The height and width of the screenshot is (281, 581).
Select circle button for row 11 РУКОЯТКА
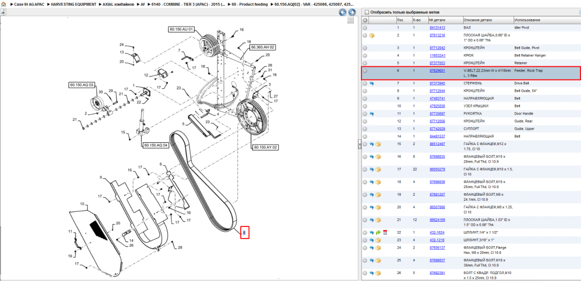click(365, 114)
